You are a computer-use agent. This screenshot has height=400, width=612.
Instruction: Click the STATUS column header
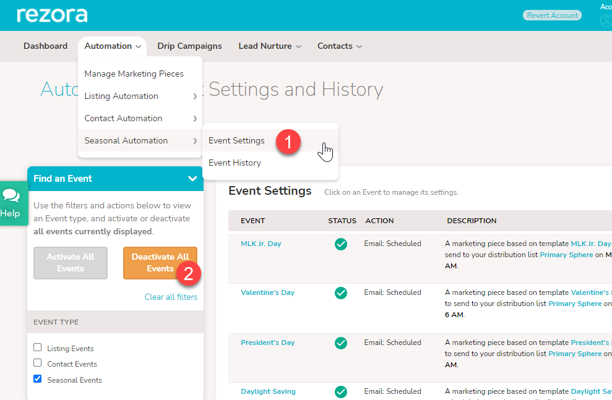tap(342, 221)
